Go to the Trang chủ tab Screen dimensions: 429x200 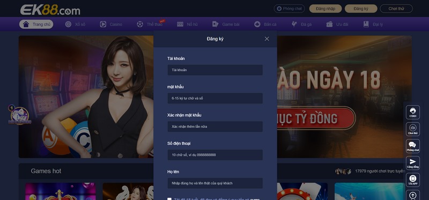pos(36,24)
